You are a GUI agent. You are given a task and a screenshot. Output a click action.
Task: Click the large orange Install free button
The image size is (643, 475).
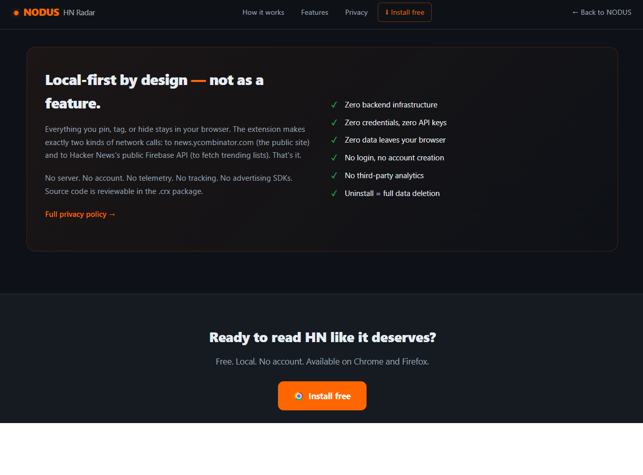click(322, 396)
